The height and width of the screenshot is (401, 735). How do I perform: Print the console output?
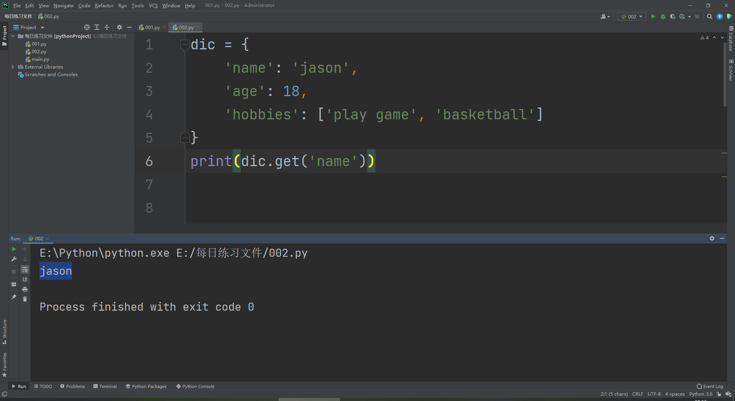25,289
